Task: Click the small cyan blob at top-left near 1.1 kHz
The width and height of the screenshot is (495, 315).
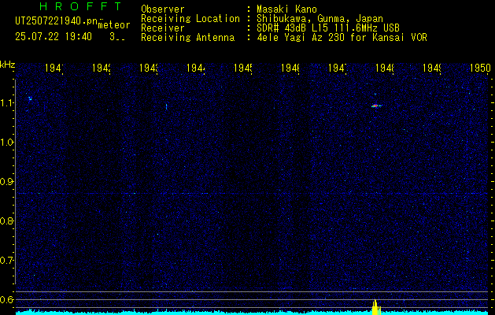Action: pyautogui.click(x=31, y=98)
